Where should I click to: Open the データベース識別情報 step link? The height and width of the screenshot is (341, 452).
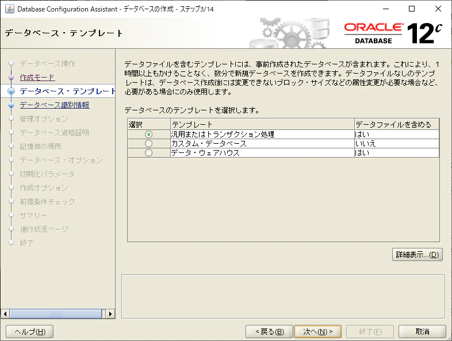(x=55, y=105)
